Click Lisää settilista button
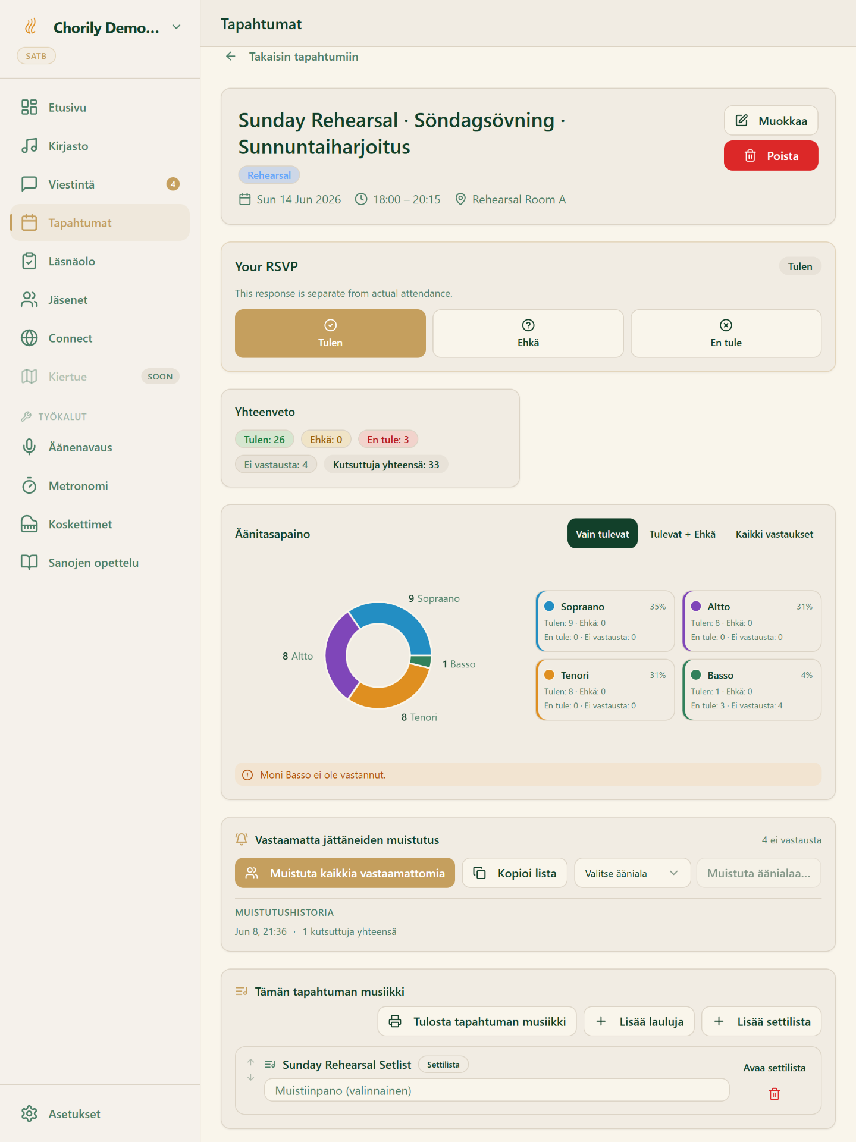This screenshot has width=856, height=1142. point(761,1021)
